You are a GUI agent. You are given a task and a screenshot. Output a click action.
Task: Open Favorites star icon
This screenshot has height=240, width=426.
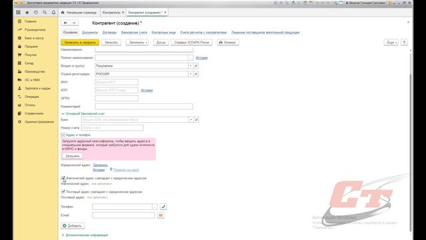pyautogui.click(x=27, y=12)
